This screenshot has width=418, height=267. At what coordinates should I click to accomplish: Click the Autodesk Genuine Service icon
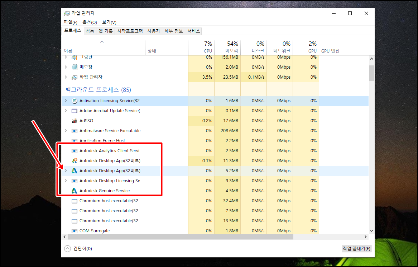point(75,191)
